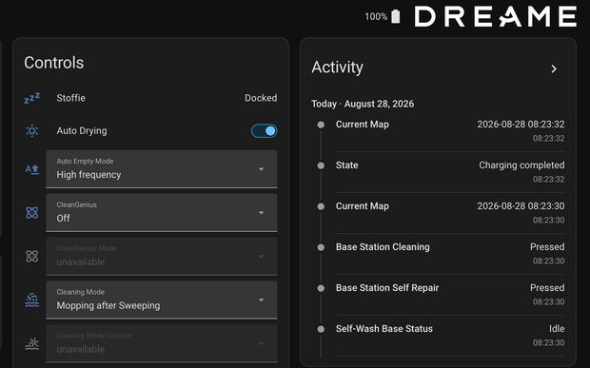Click the Cleaning Mode waves icon
Screen dimensions: 590x368
tap(32, 300)
